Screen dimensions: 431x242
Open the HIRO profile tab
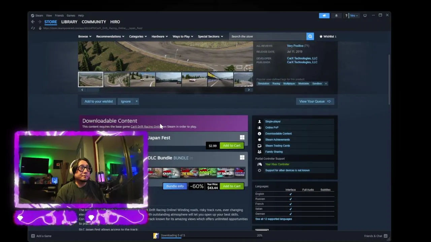tap(115, 22)
